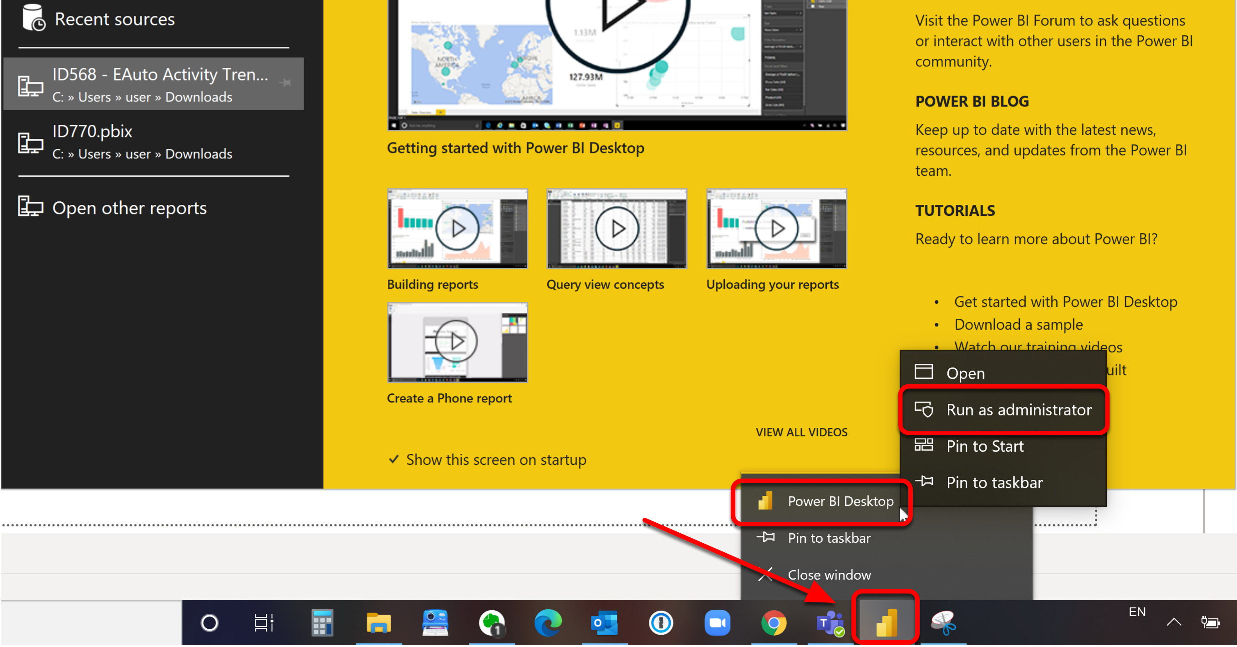The width and height of the screenshot is (1237, 647).
Task: Click ID770.pbix file icon
Action: coord(30,143)
